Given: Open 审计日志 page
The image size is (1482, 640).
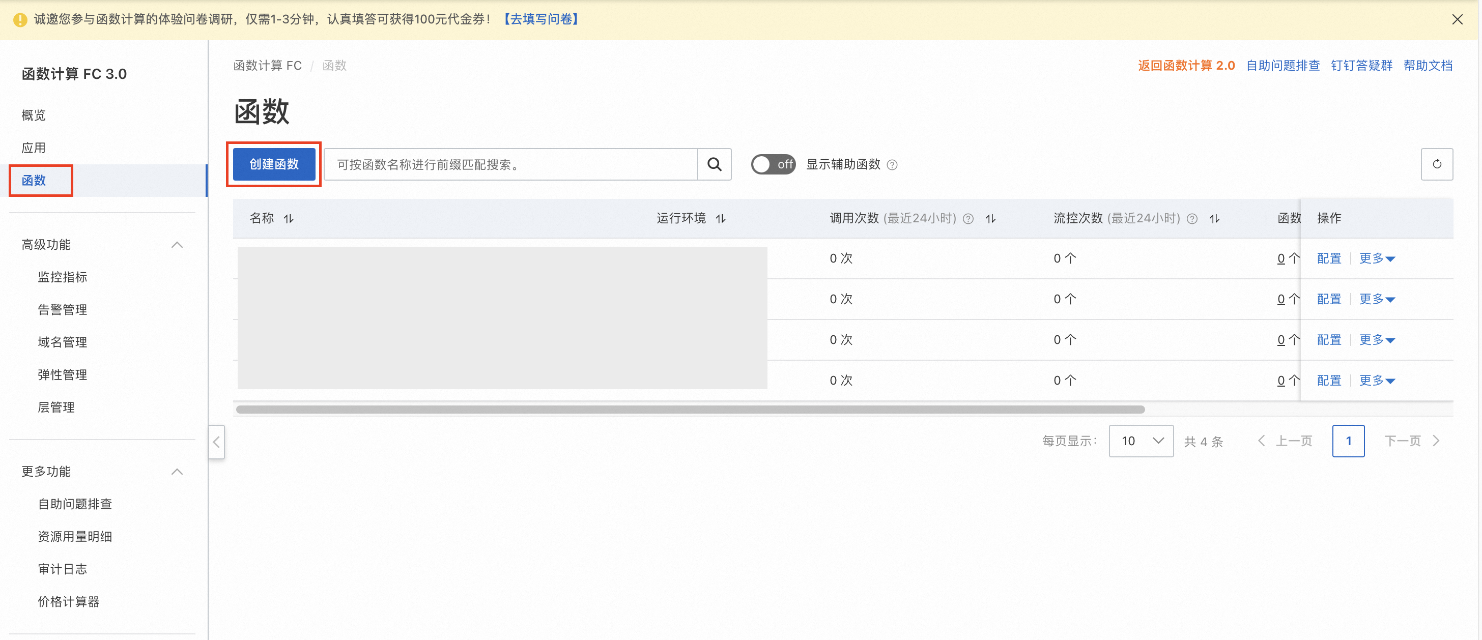Looking at the screenshot, I should (62, 569).
